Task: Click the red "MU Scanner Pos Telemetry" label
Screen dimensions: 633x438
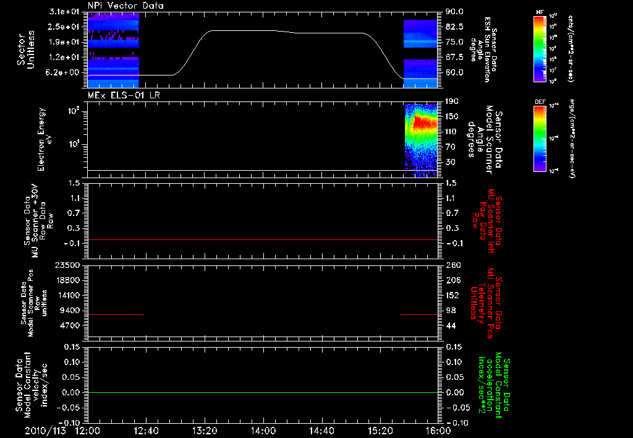Action: coord(486,303)
